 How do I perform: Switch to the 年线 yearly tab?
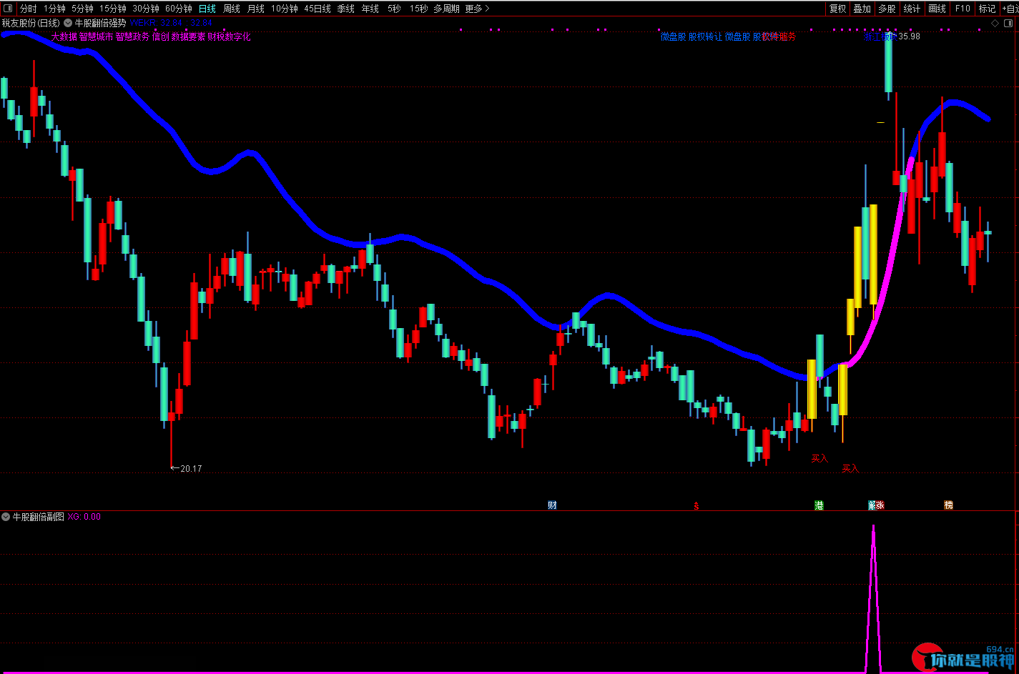tap(370, 9)
